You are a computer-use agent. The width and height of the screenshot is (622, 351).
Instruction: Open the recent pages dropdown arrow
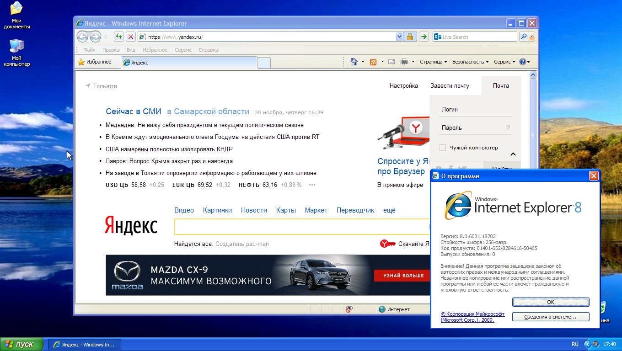coord(106,37)
